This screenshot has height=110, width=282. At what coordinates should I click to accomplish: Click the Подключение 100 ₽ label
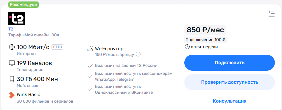[x=206, y=40]
